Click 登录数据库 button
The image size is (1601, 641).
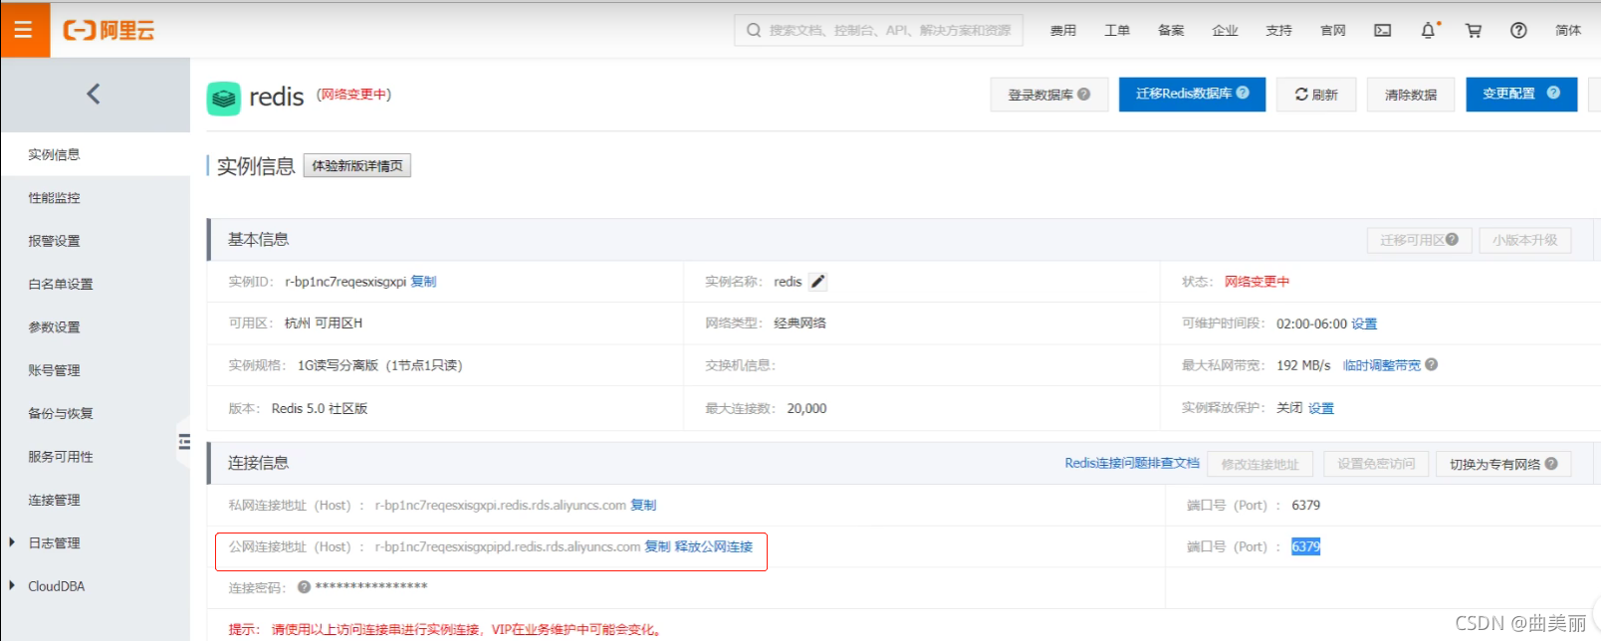1049,95
